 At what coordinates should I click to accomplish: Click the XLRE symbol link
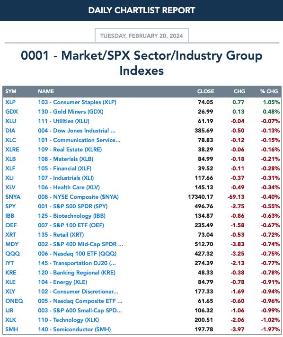(12, 150)
